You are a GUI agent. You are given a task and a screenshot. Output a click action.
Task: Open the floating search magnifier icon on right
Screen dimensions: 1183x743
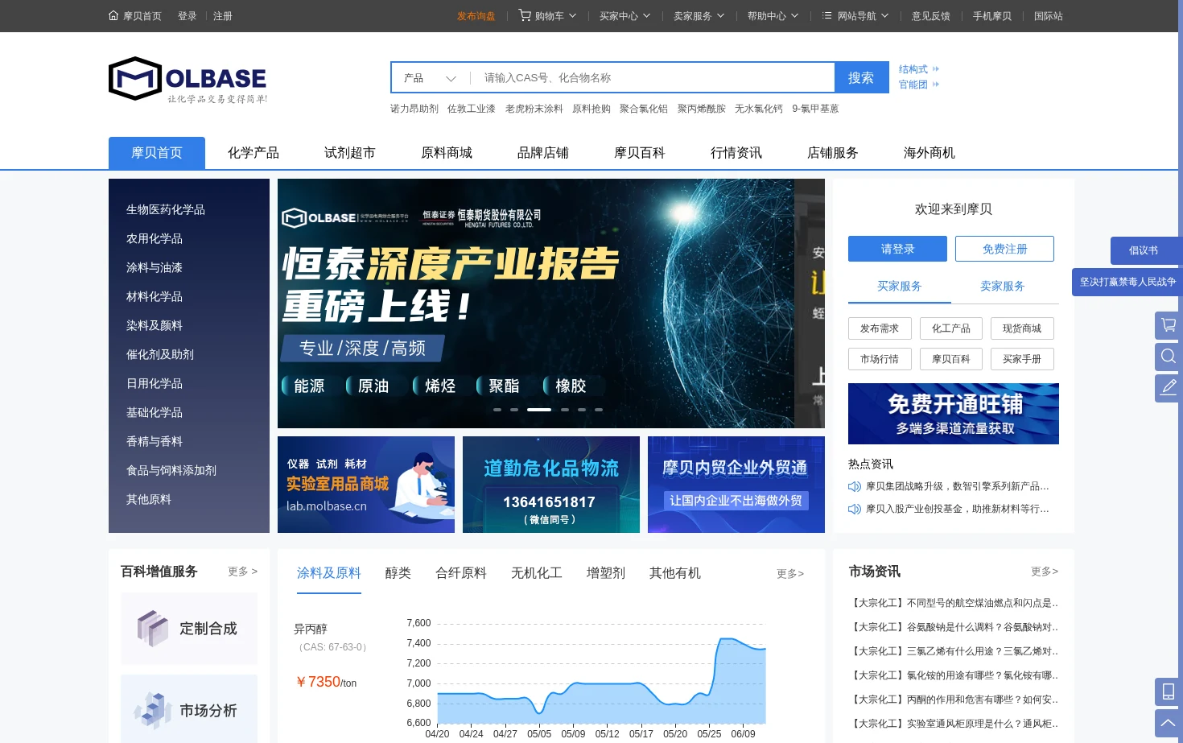point(1169,357)
